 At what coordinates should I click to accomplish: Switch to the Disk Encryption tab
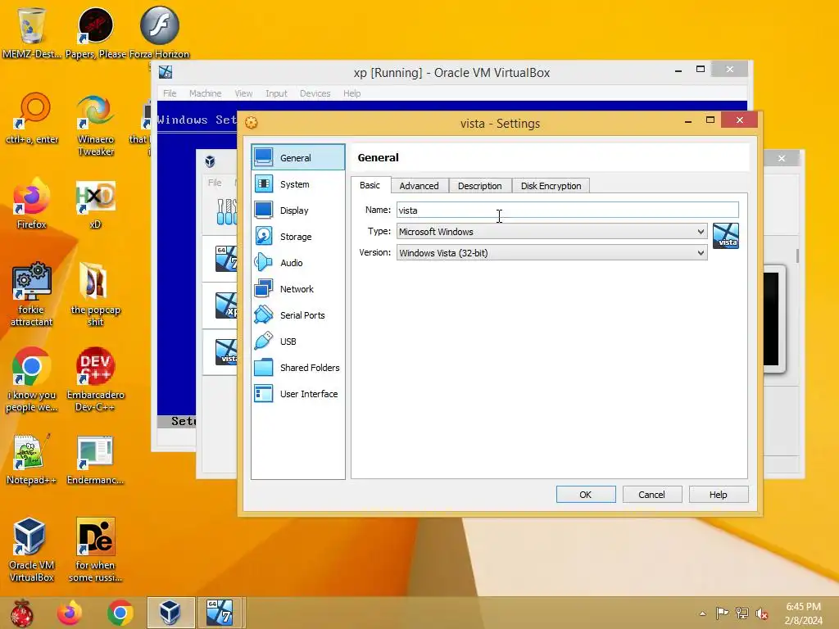(551, 186)
